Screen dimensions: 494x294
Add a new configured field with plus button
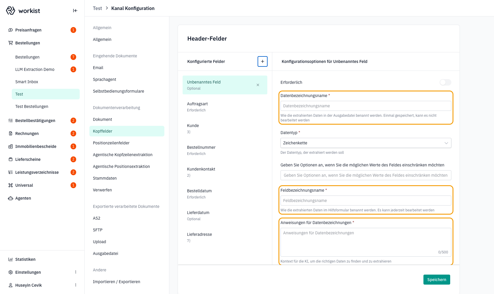(263, 61)
